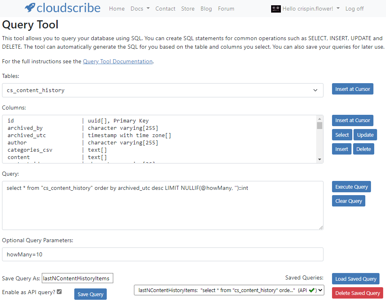Toggle the Enable as API query checkbox
The height and width of the screenshot is (301, 386).
[x=59, y=292]
